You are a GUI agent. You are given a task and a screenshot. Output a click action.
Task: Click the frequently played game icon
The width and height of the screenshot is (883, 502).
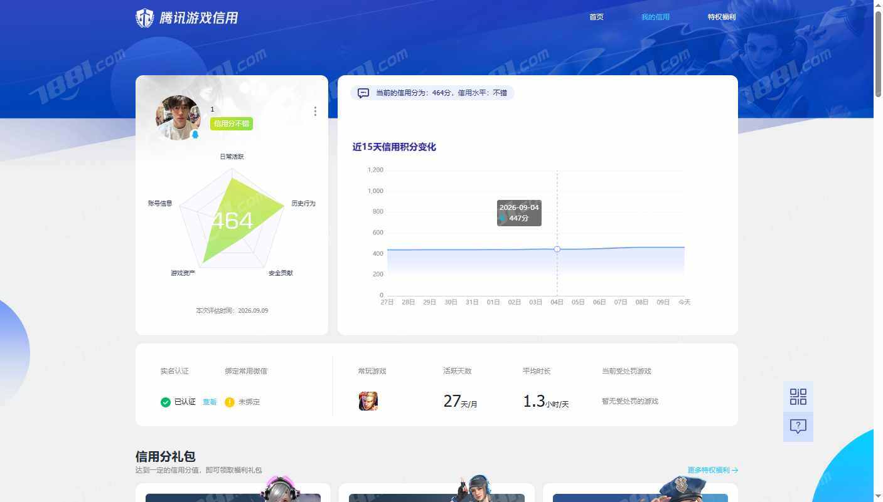point(368,401)
